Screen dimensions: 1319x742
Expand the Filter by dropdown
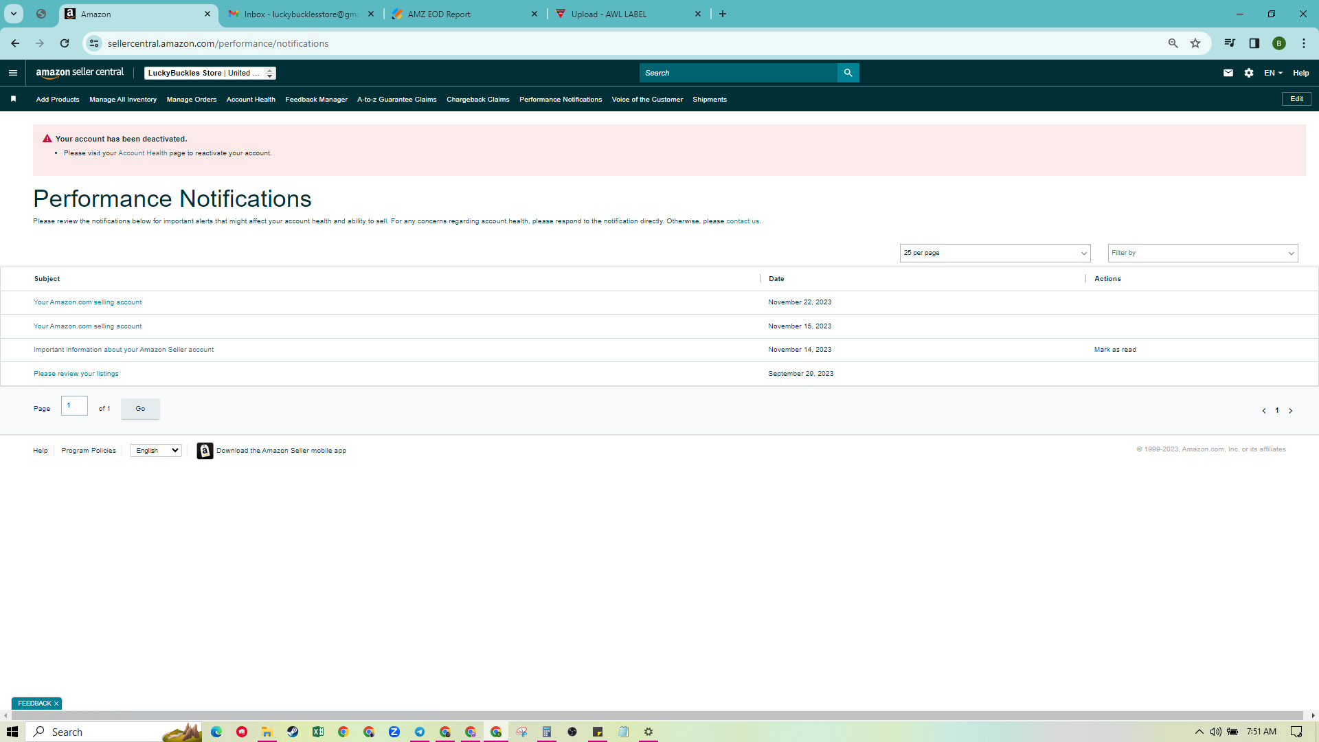tap(1203, 253)
